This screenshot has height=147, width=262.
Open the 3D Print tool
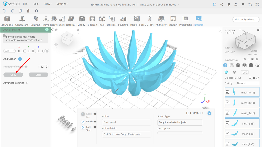click(x=149, y=21)
